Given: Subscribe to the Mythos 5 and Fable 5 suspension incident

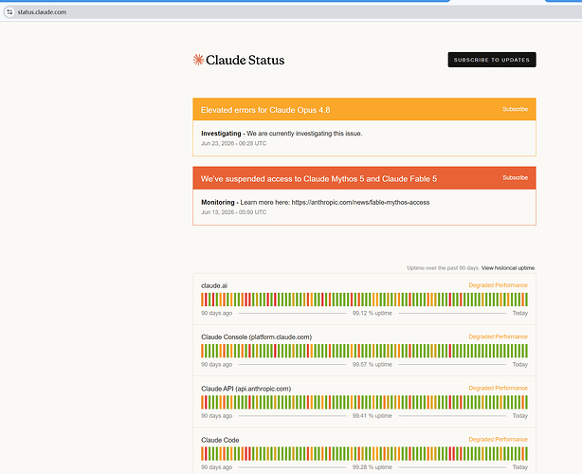Looking at the screenshot, I should [x=516, y=178].
